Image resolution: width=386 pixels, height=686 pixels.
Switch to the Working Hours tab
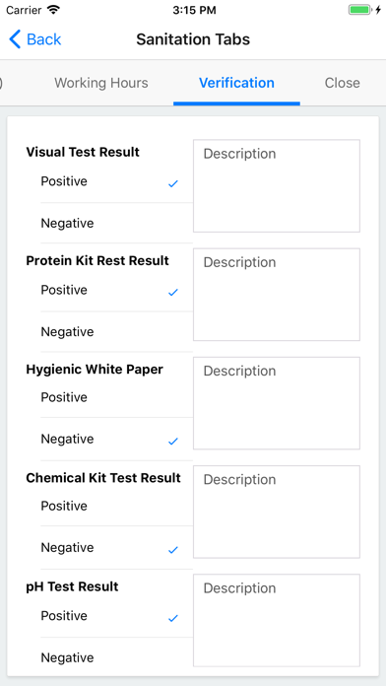pos(101,83)
